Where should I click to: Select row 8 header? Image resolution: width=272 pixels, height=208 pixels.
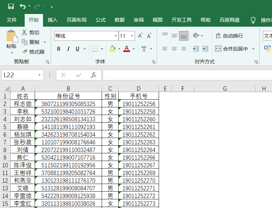pos(5,150)
